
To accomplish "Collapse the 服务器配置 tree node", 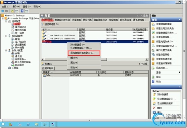I will (x=6, y=36).
